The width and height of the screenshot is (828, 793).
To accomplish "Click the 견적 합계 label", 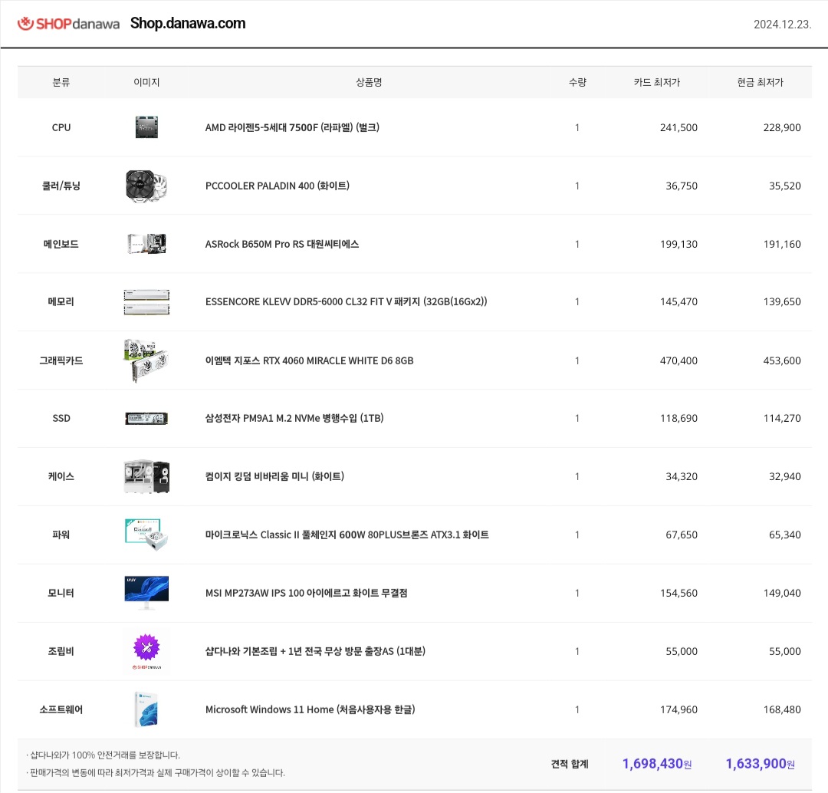I will point(569,764).
